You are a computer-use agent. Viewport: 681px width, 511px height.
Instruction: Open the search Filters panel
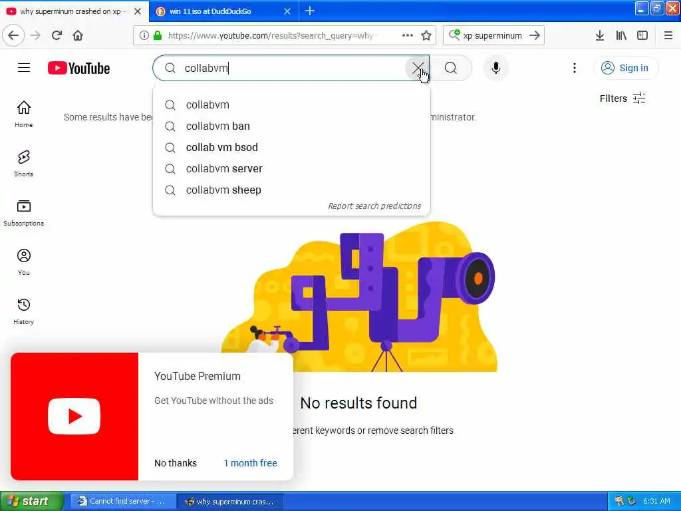tap(622, 98)
